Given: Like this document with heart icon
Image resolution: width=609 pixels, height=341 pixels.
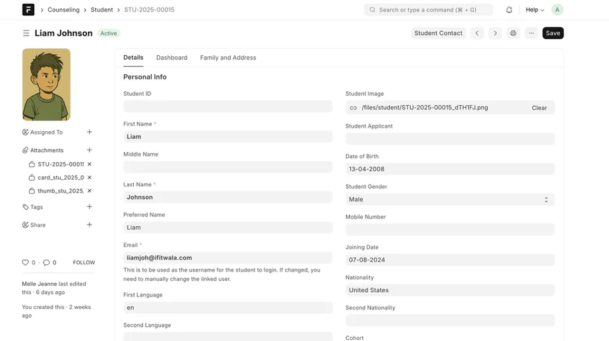Looking at the screenshot, I should tap(25, 262).
